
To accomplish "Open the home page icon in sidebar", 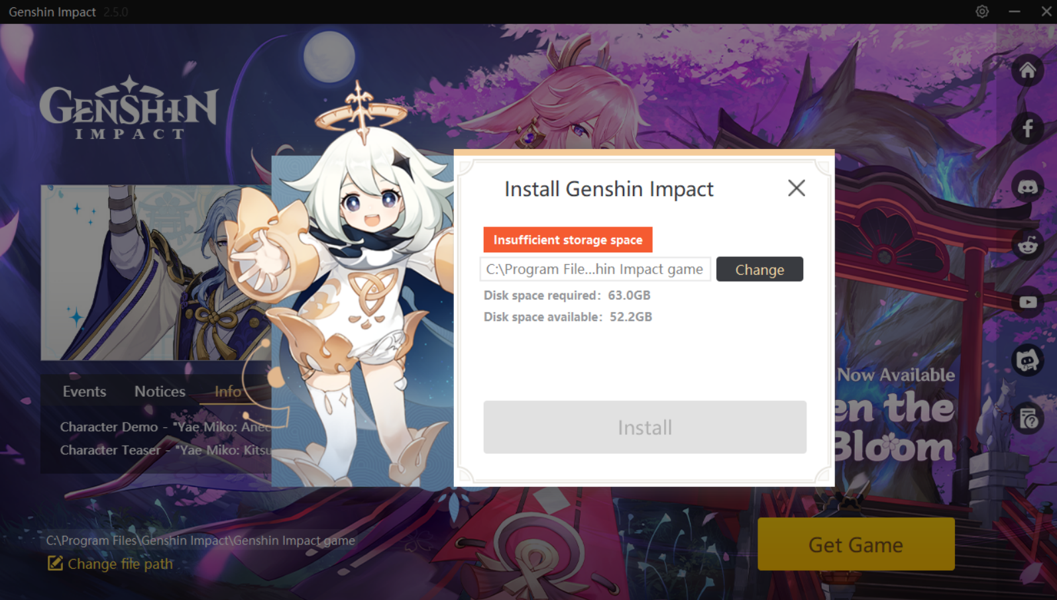I will pyautogui.click(x=1027, y=70).
